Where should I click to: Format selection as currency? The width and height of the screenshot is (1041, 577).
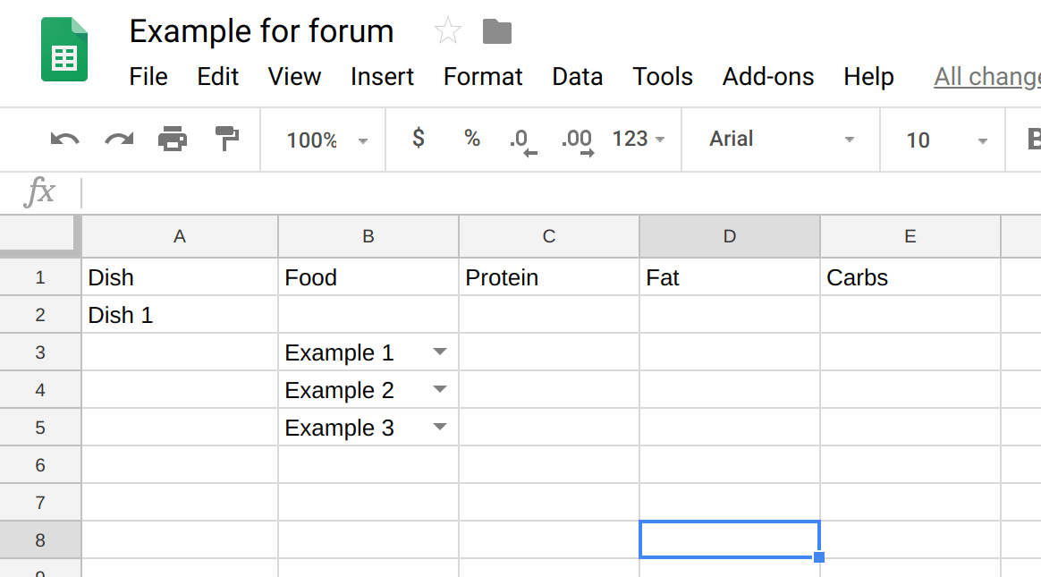pos(418,139)
